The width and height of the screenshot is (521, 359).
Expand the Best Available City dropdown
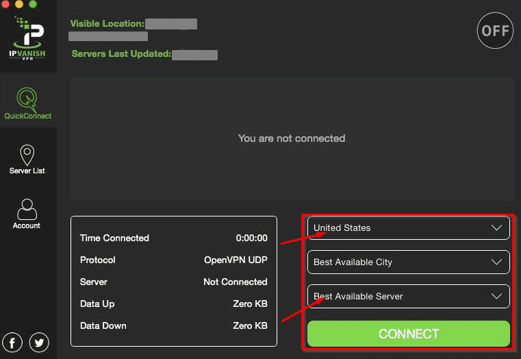click(408, 262)
